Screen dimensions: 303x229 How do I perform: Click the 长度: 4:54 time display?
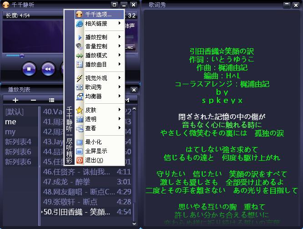click(18, 15)
